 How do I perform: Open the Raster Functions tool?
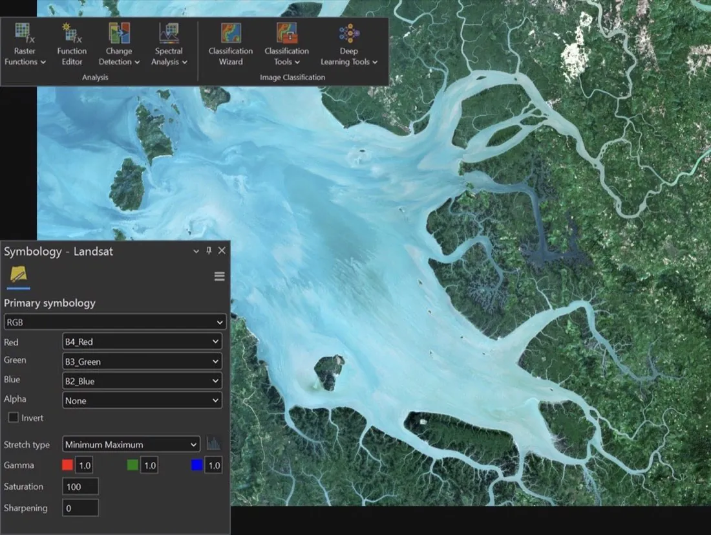coord(25,44)
